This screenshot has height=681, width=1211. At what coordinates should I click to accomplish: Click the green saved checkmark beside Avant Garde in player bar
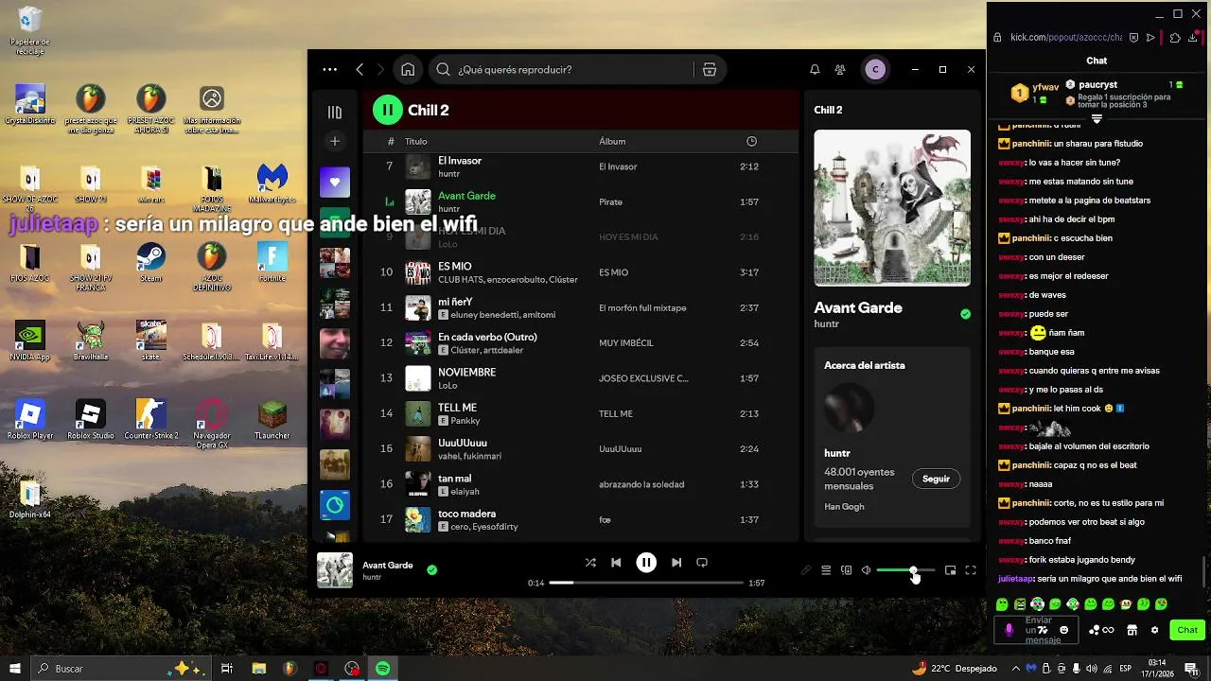(432, 569)
